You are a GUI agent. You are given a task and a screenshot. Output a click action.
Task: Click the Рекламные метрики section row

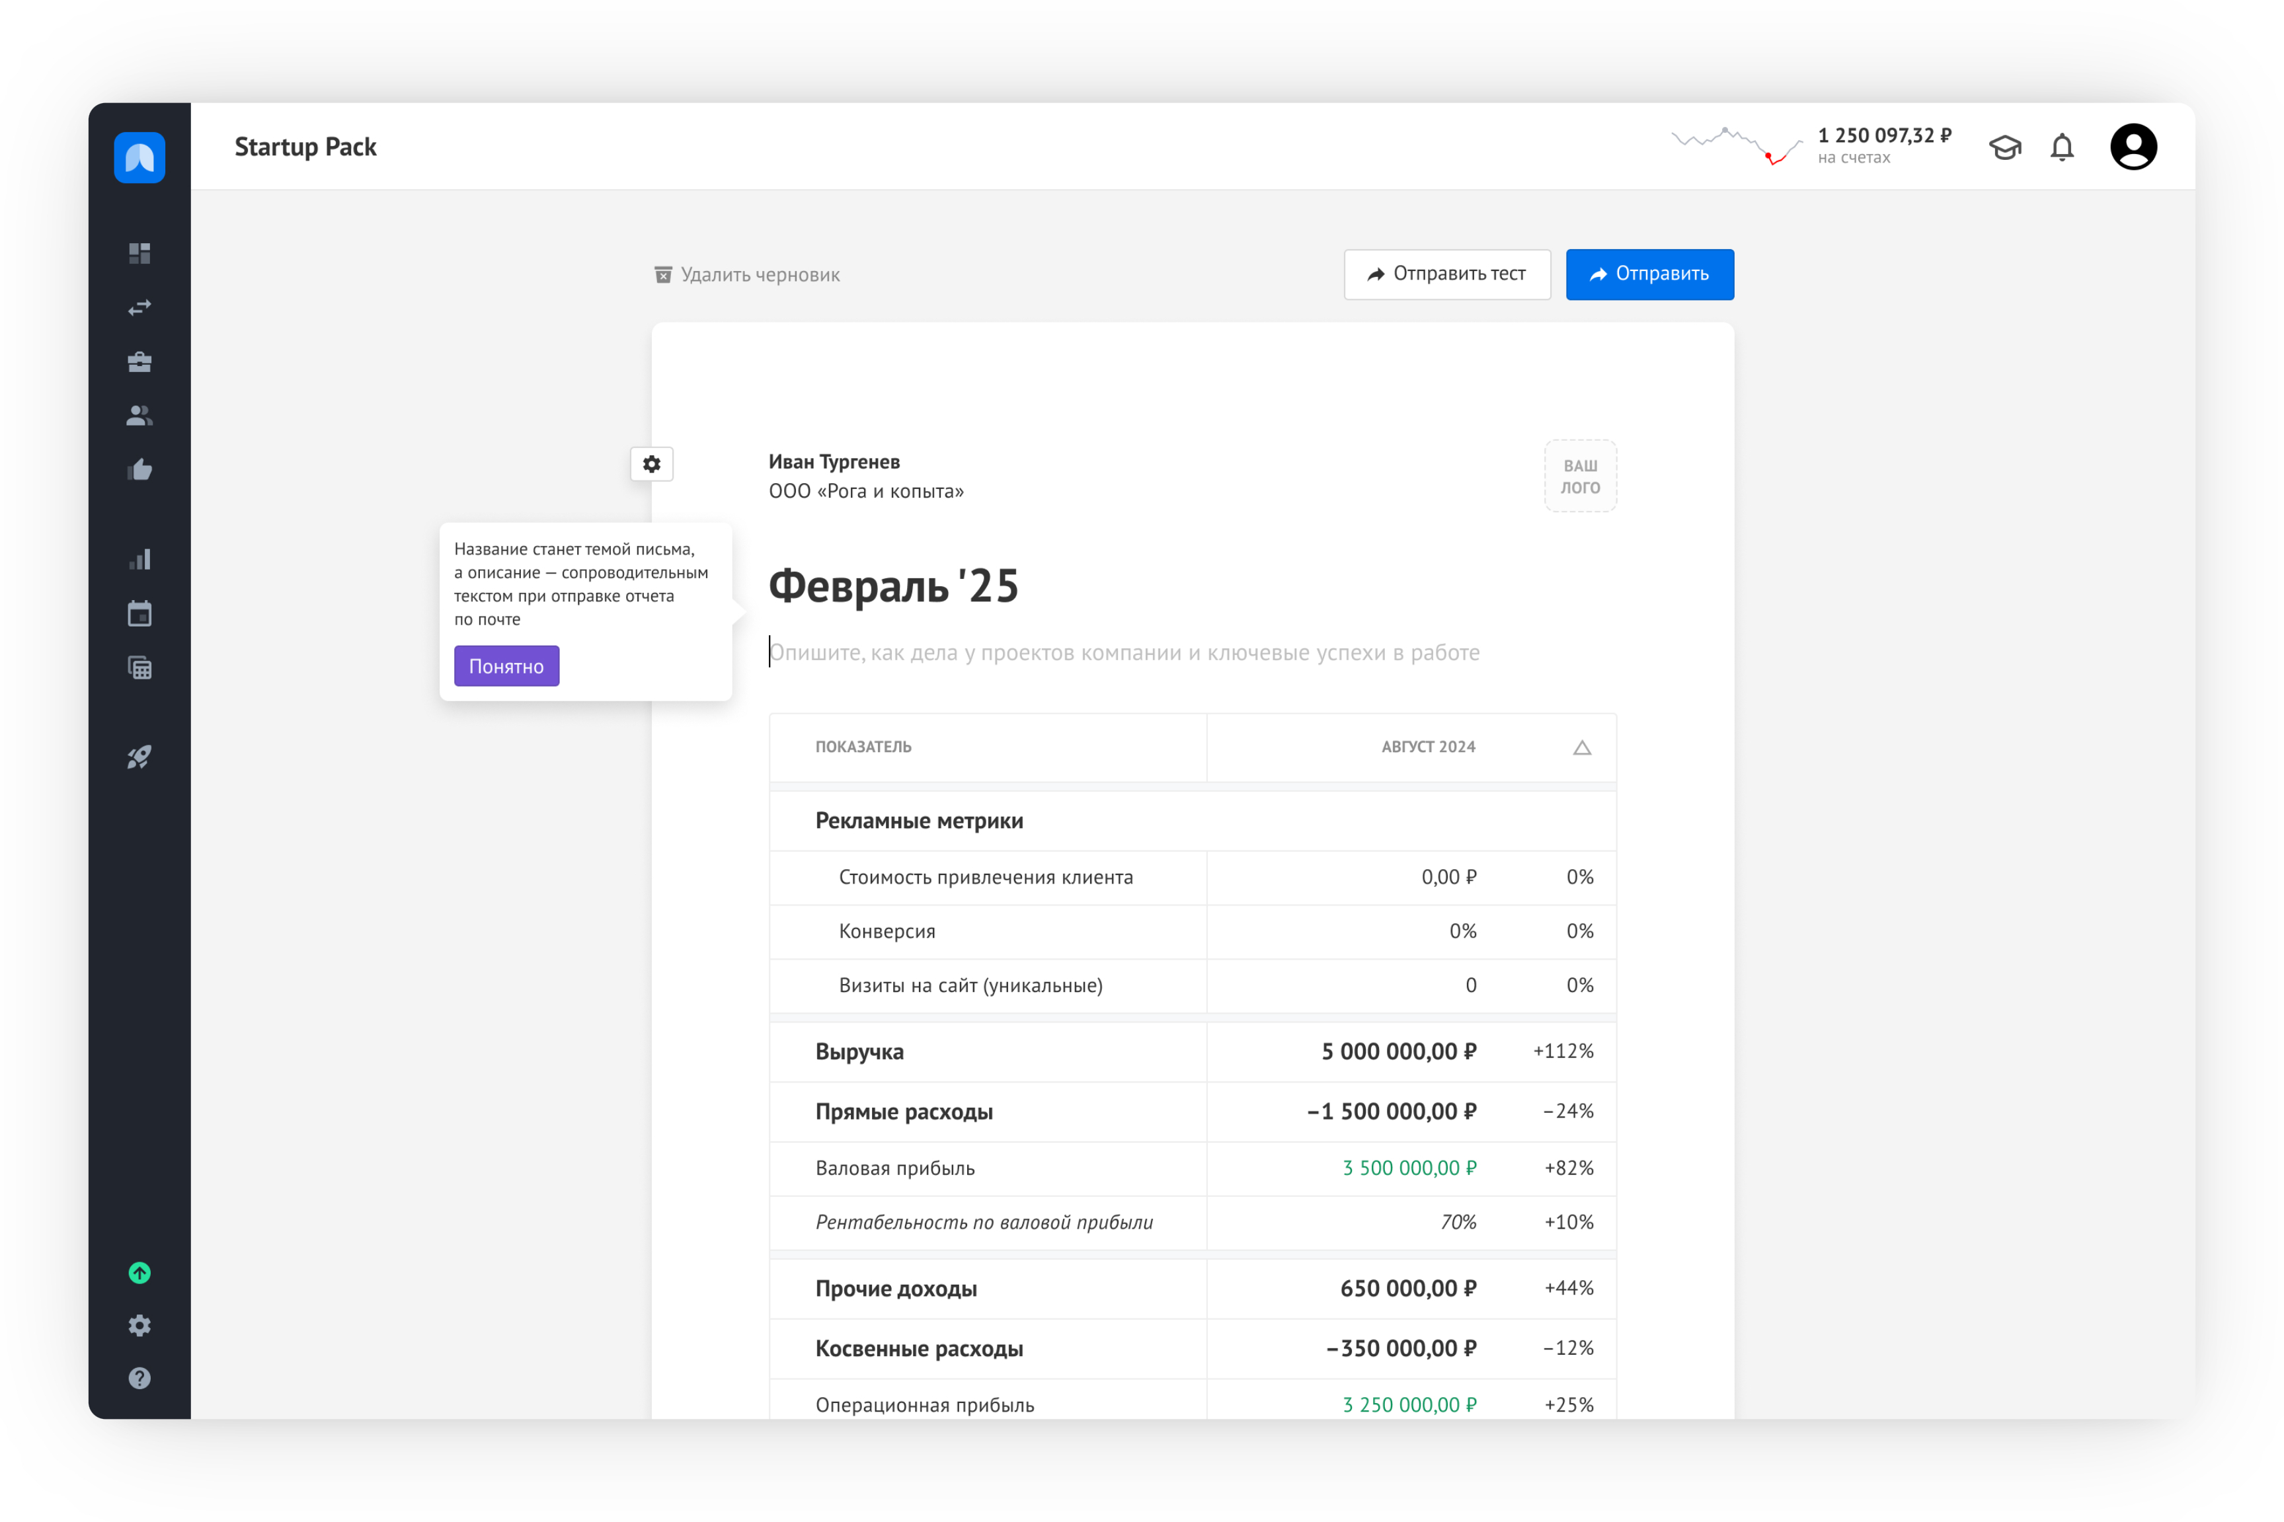[x=1192, y=821]
